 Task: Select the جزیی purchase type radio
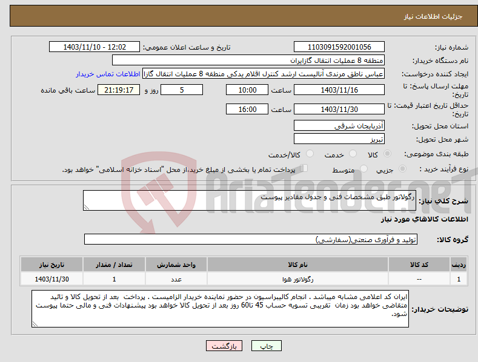tap(402, 168)
